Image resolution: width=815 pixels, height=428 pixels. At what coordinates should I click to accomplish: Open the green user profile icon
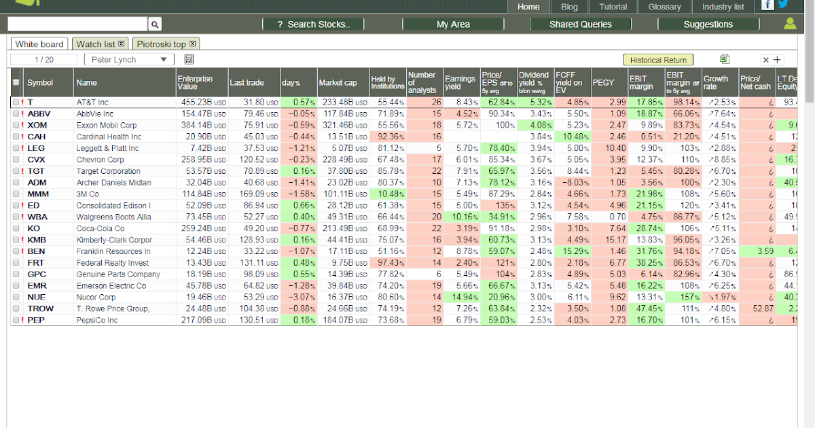[790, 23]
